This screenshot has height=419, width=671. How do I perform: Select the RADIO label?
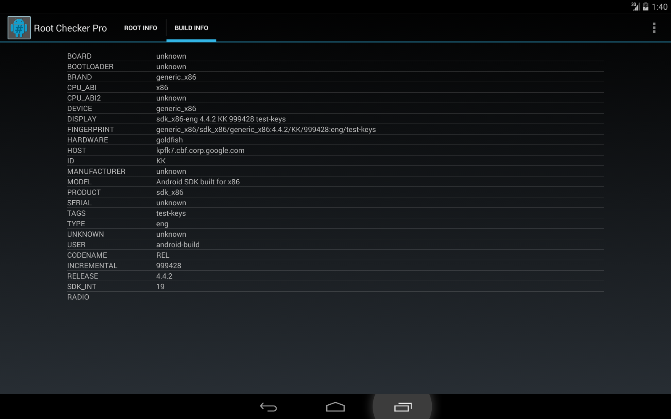coord(78,298)
